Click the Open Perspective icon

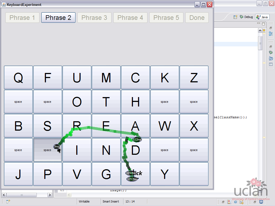(x=235, y=17)
